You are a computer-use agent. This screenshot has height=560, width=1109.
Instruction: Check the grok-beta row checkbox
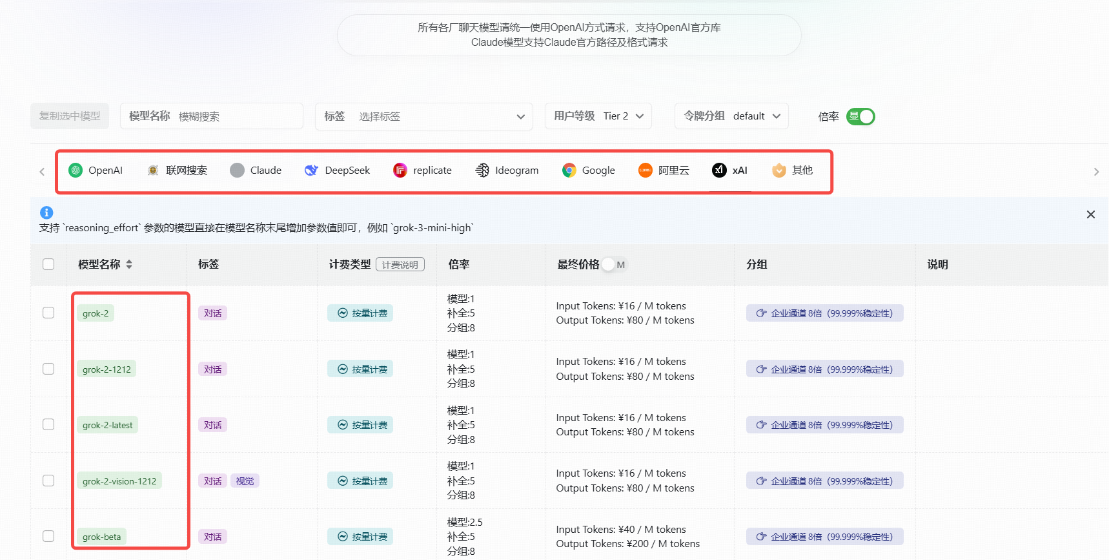click(48, 536)
